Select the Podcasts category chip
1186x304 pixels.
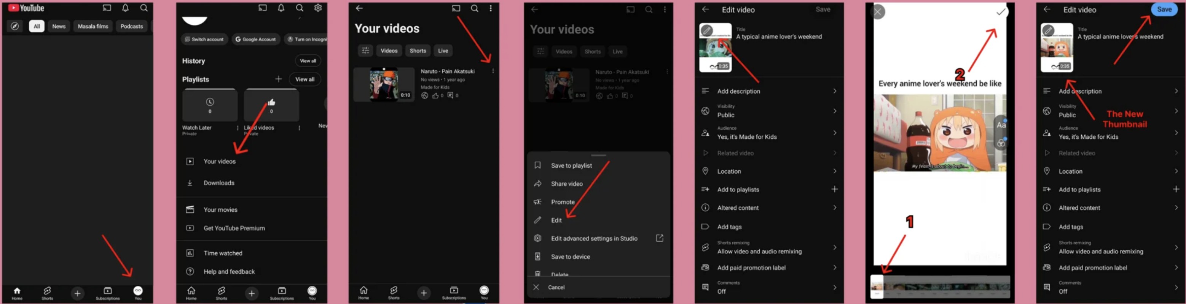(132, 26)
